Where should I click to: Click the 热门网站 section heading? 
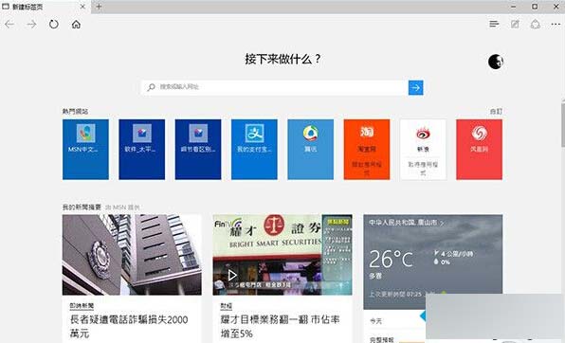[75, 111]
